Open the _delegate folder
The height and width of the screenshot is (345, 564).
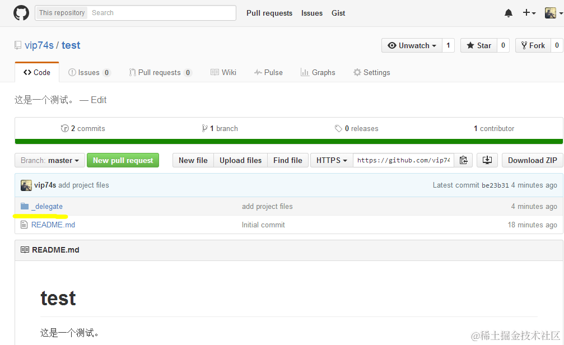[x=47, y=207]
